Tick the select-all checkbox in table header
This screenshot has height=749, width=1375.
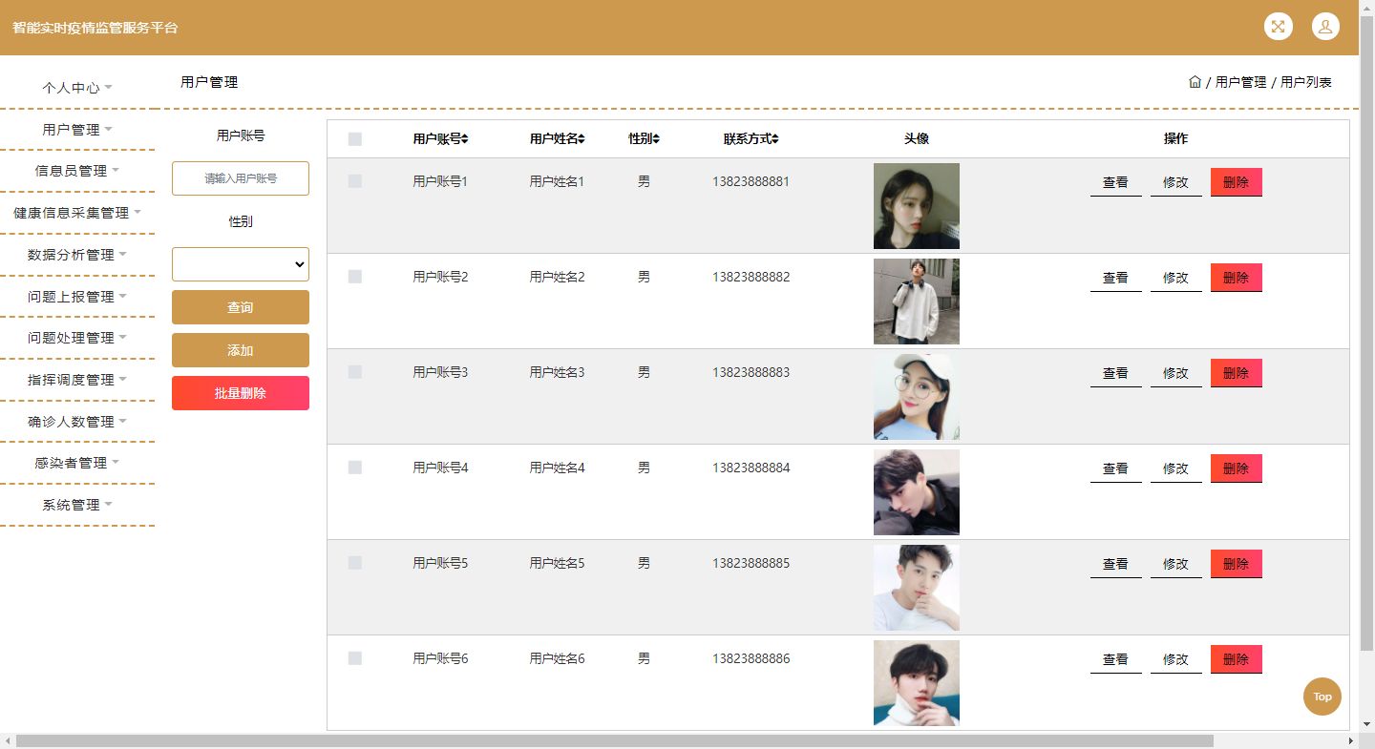355,139
